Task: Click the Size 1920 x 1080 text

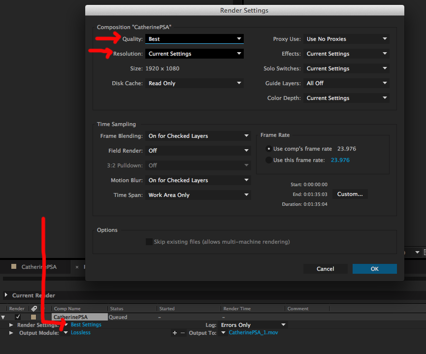Action: [x=162, y=68]
